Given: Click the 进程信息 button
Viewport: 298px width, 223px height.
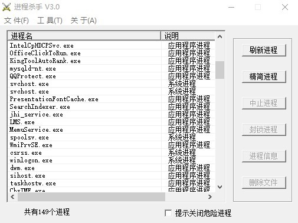Looking at the screenshot, I should [x=264, y=156].
